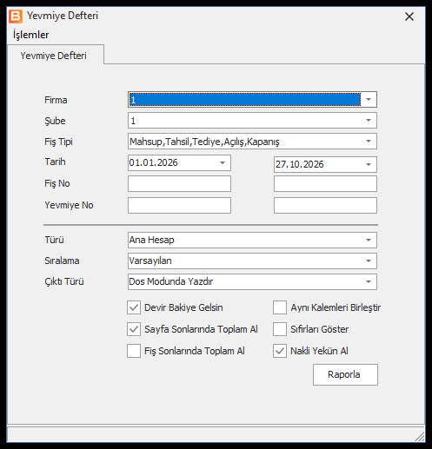Click the highlighted Firma field value
Image resolution: width=432 pixels, height=449 pixels.
click(245, 100)
